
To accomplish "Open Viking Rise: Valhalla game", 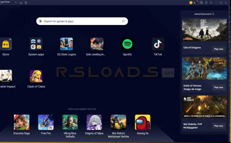I will pyautogui.click(x=70, y=122).
